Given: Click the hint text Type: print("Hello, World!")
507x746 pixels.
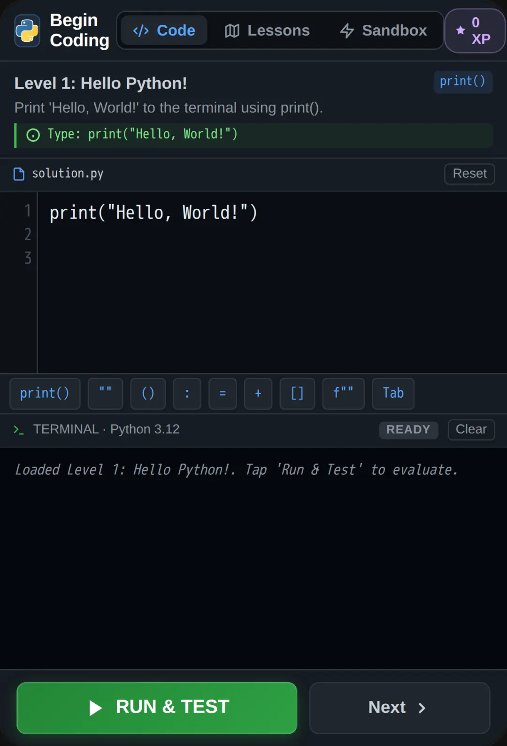Looking at the screenshot, I should (142, 134).
